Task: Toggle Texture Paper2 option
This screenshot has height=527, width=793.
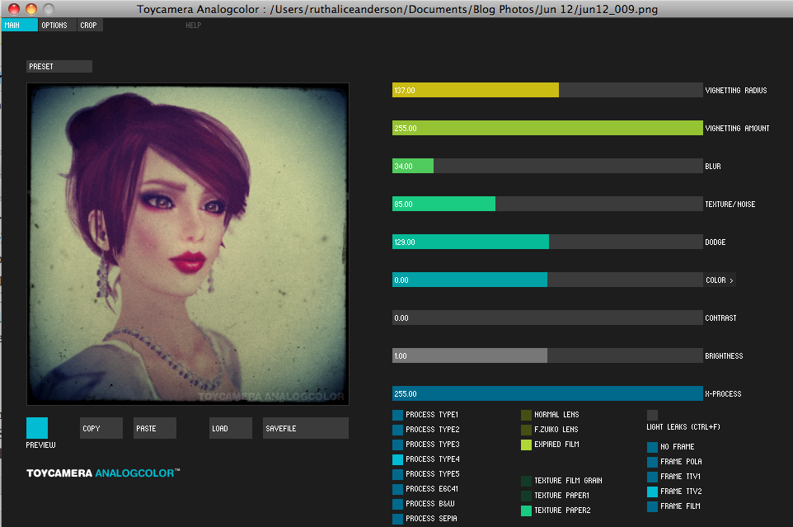Action: click(x=526, y=511)
